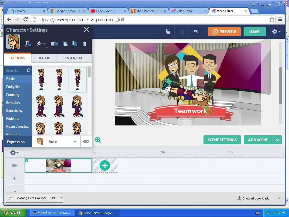Switch to Google Chrome tab

67,11
